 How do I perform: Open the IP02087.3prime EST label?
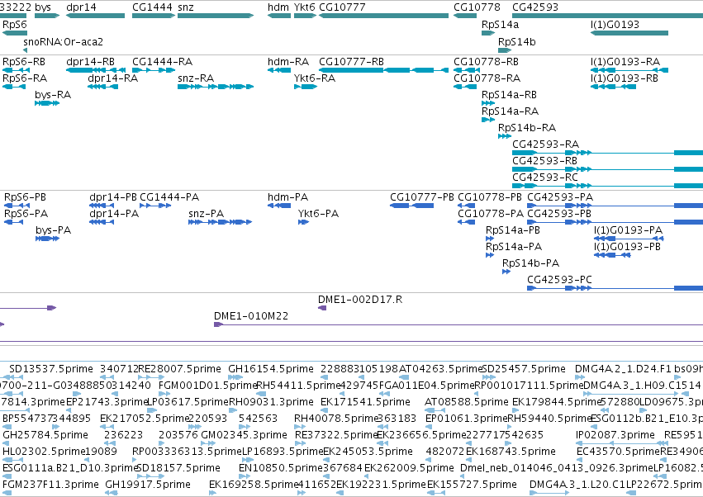click(x=615, y=435)
